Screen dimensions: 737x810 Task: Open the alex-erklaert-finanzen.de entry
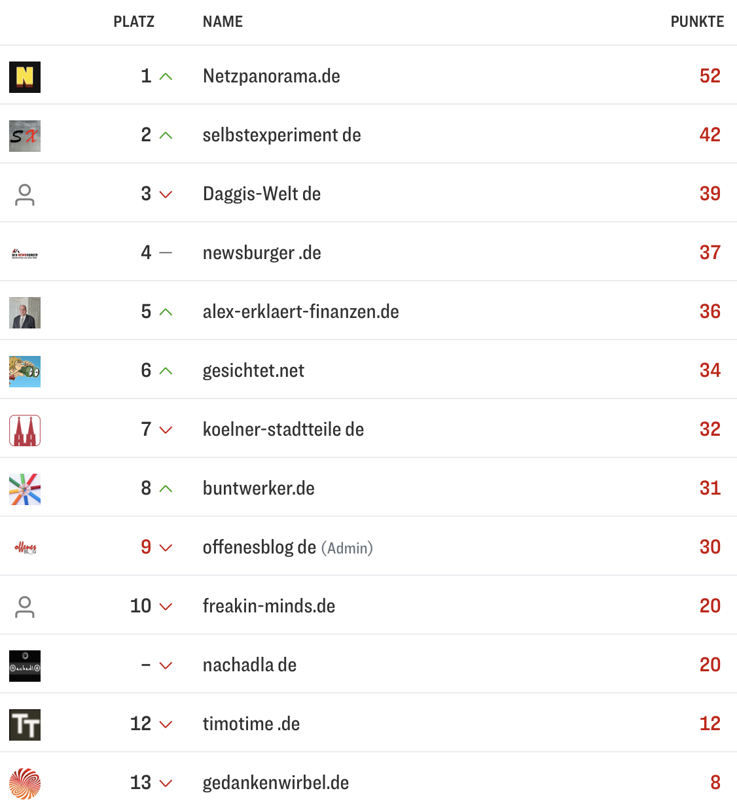[300, 312]
